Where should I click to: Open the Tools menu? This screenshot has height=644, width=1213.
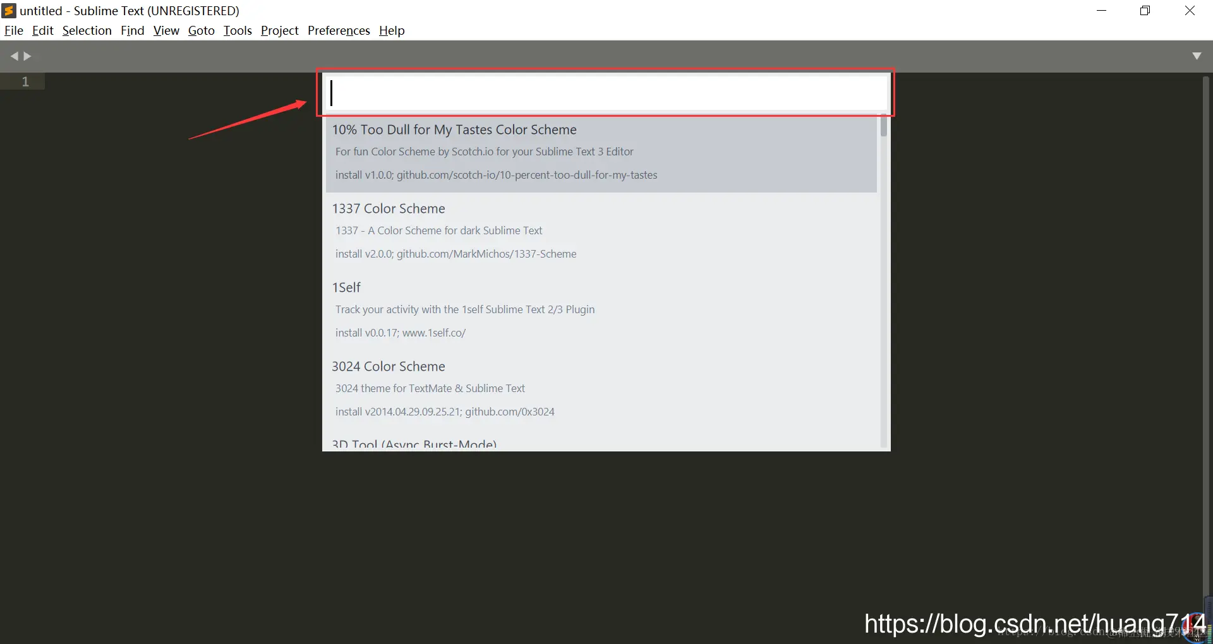(x=238, y=30)
